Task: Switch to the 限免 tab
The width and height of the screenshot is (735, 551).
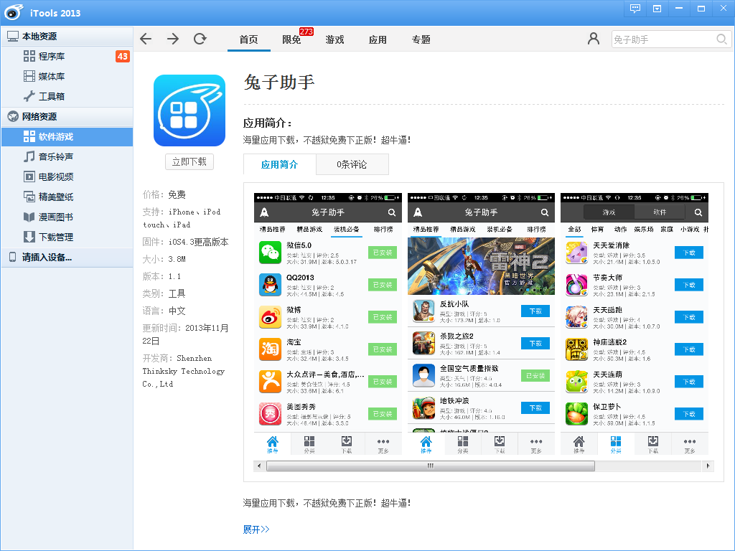Action: pyautogui.click(x=291, y=40)
